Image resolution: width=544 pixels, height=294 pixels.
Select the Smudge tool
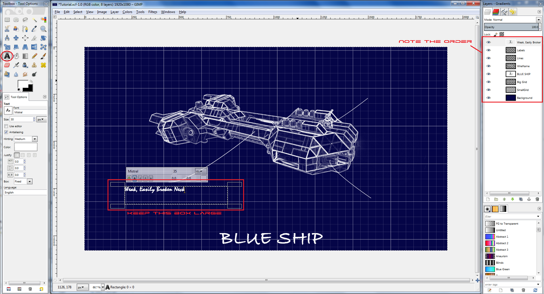point(25,74)
